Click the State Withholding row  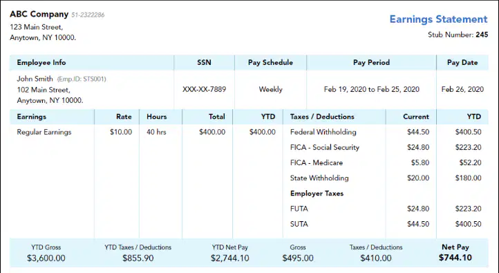pyautogui.click(x=386, y=178)
